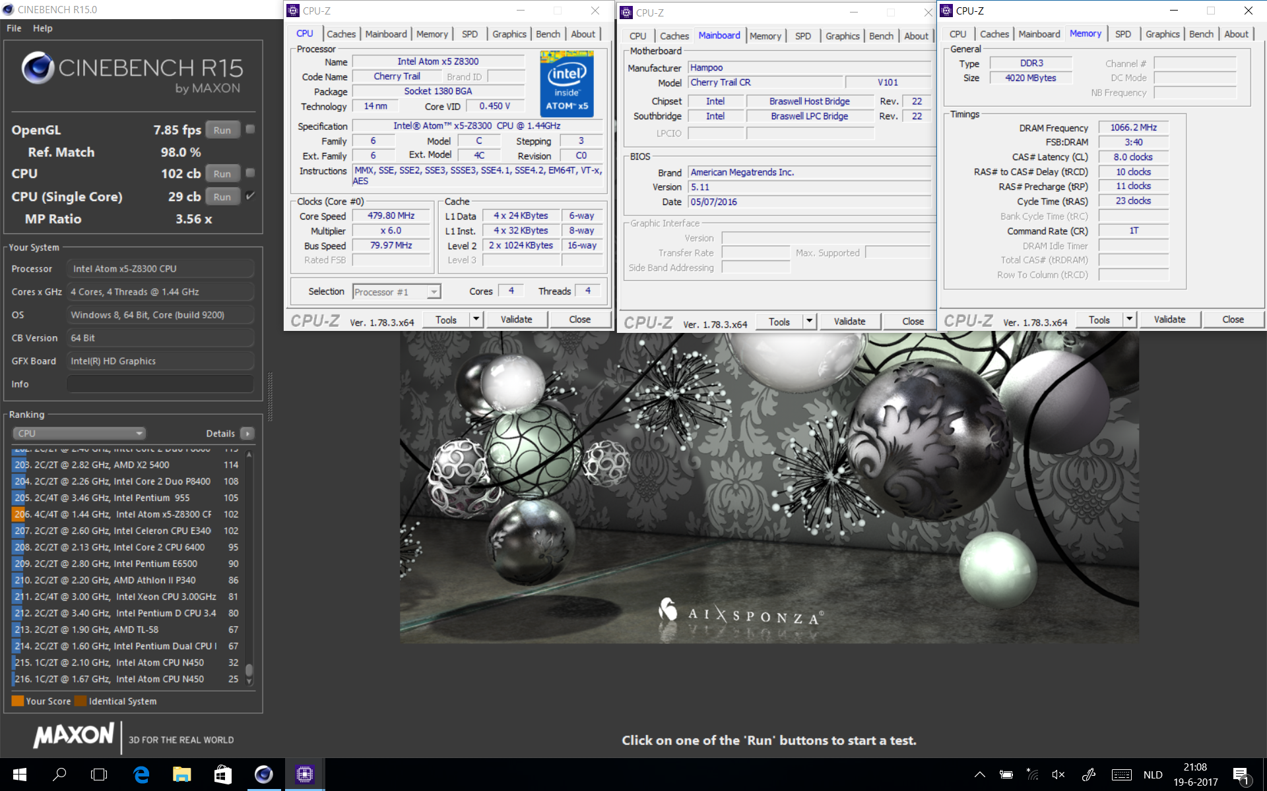Open Windows Store from taskbar
This screenshot has width=1267, height=791.
(223, 775)
